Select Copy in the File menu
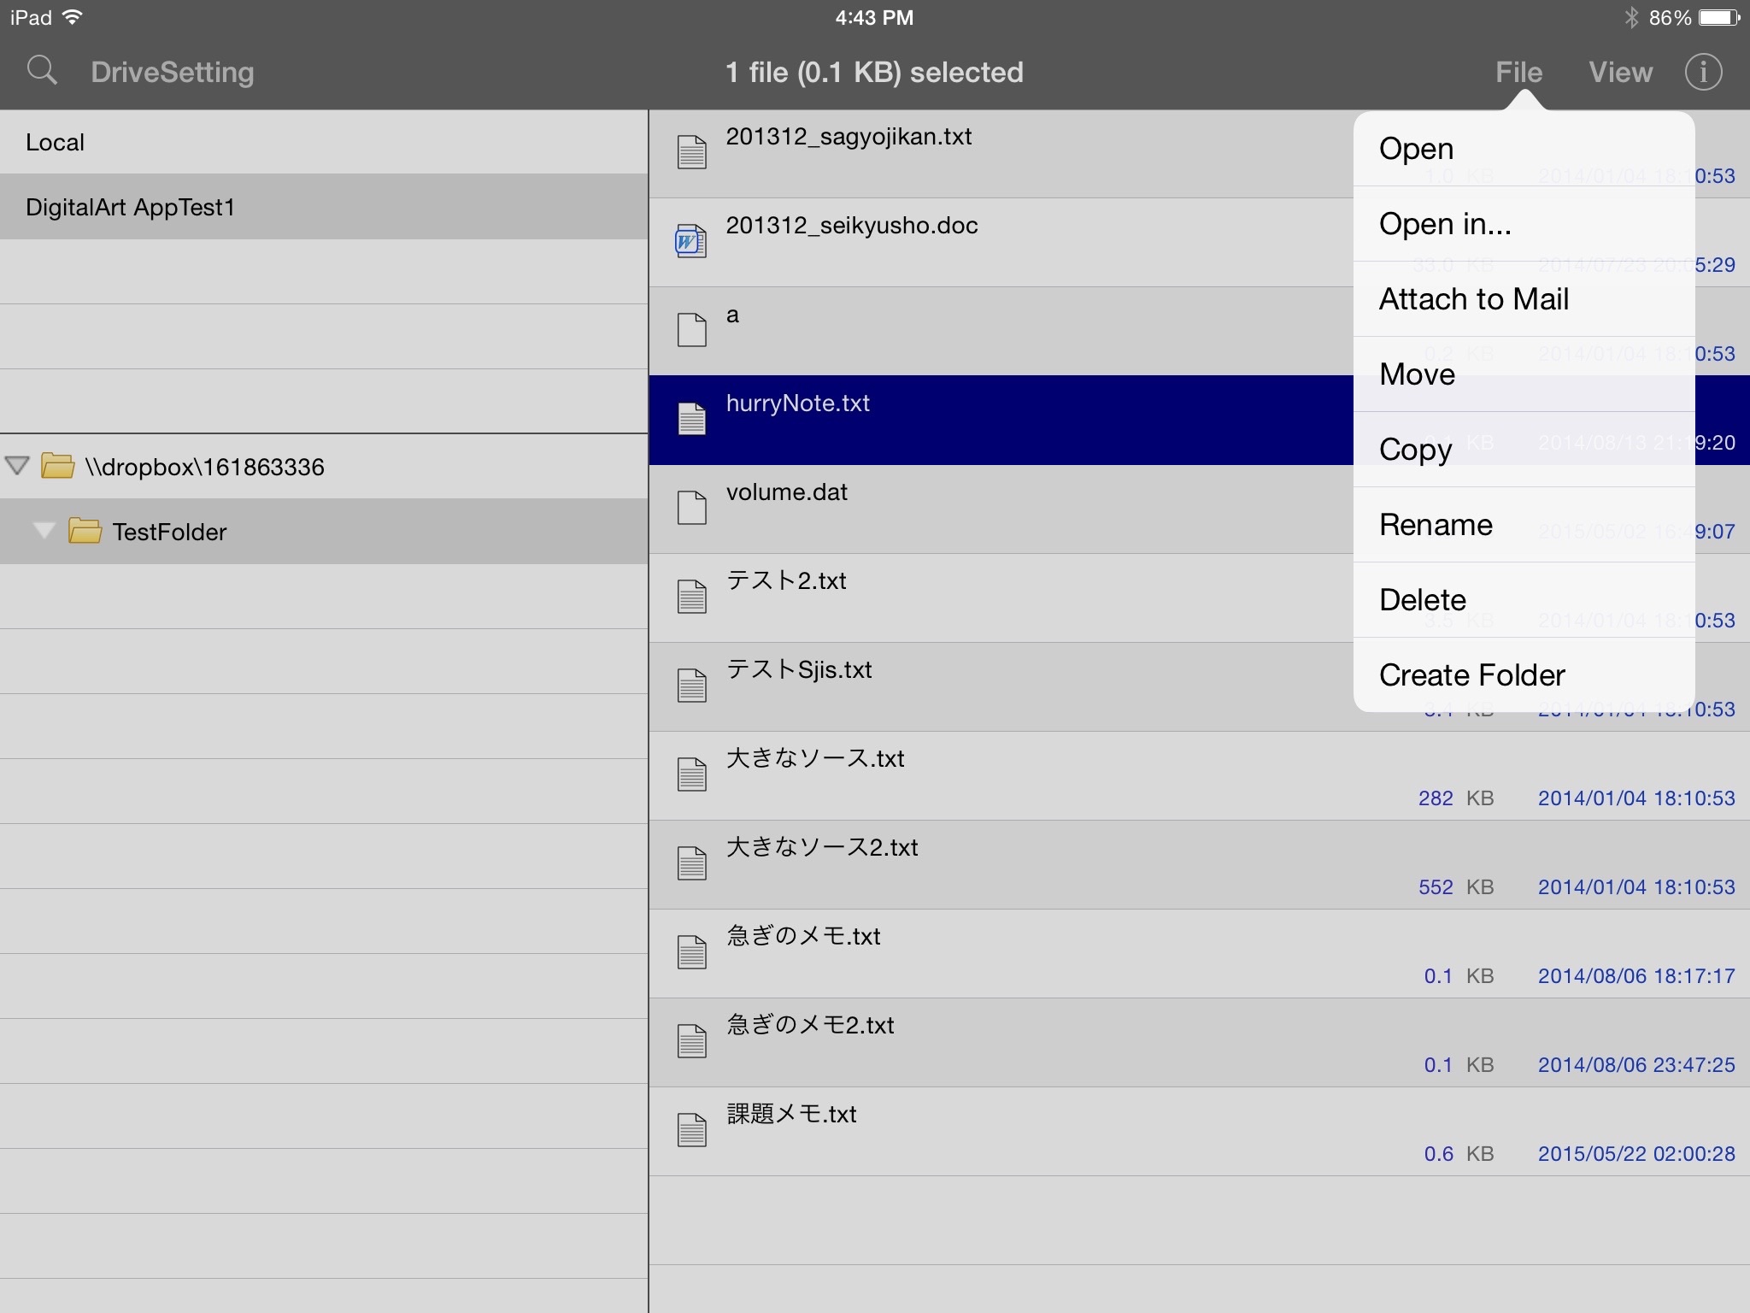 pos(1524,450)
